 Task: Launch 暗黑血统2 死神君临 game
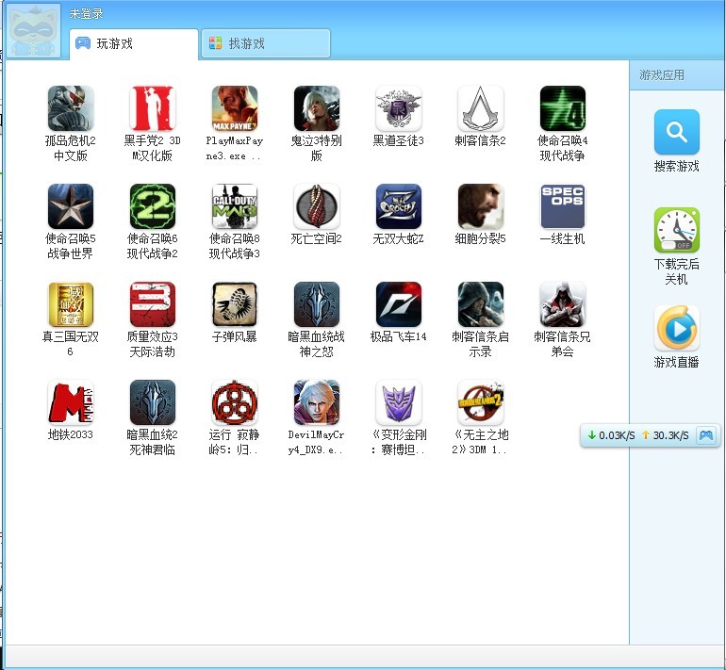[153, 402]
